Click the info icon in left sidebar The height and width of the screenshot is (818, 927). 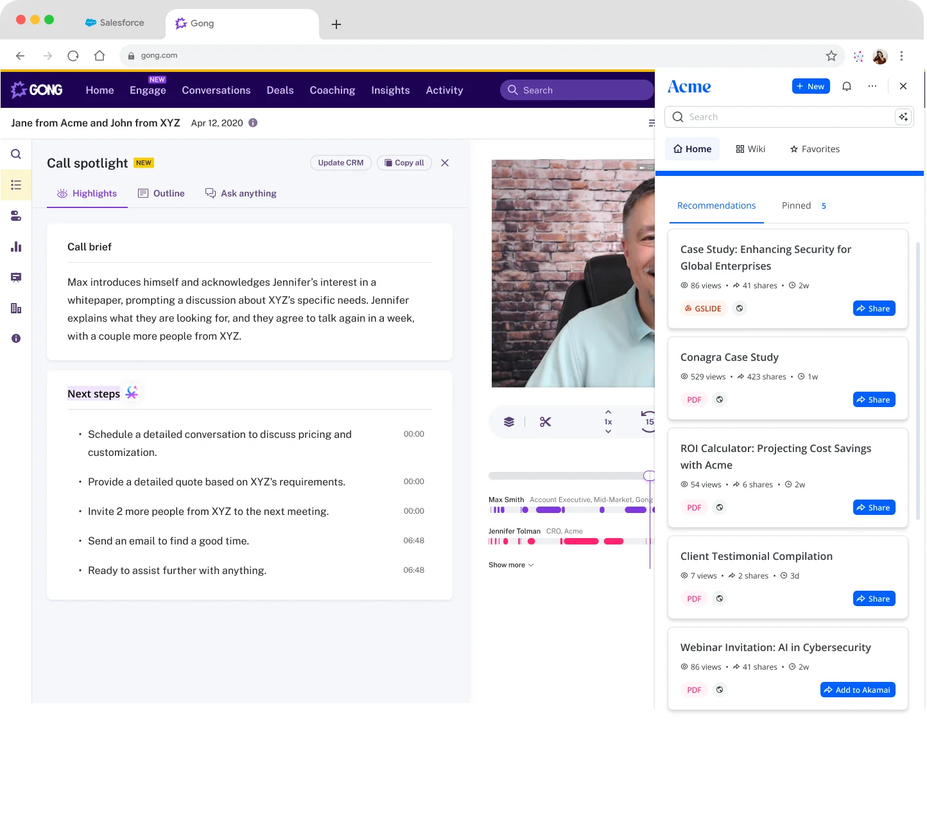coord(16,338)
